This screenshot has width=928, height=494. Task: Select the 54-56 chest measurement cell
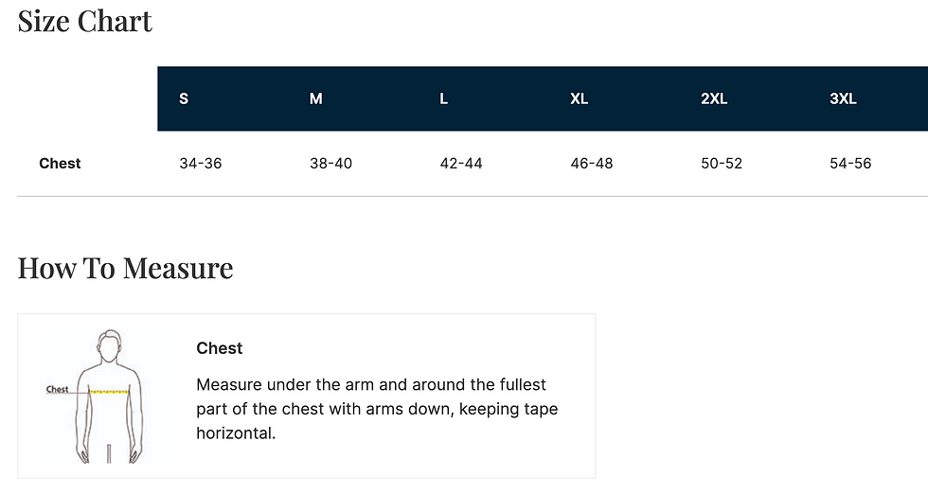click(850, 163)
